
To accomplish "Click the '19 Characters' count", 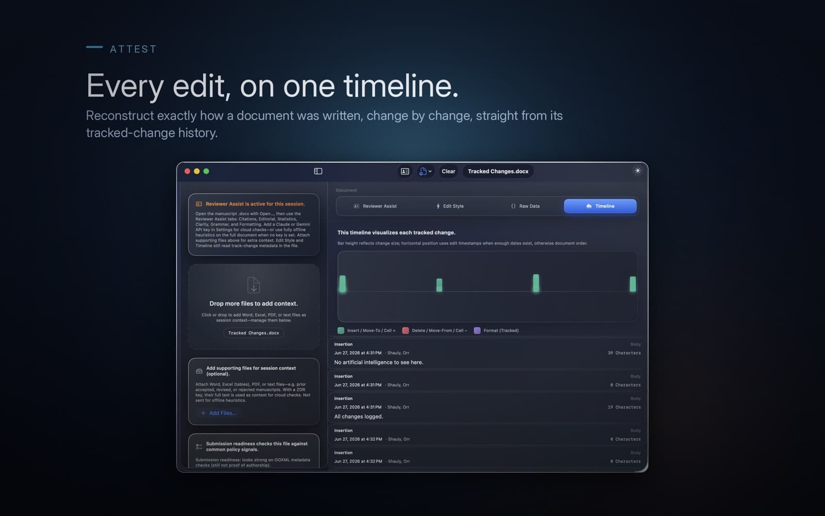I will coord(624,407).
